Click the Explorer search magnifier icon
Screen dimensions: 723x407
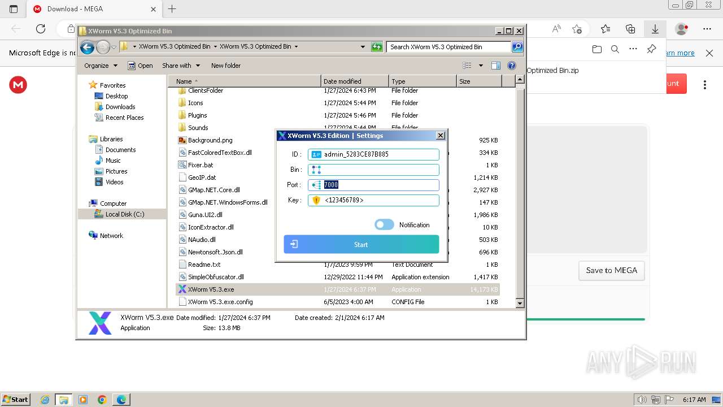coord(517,47)
